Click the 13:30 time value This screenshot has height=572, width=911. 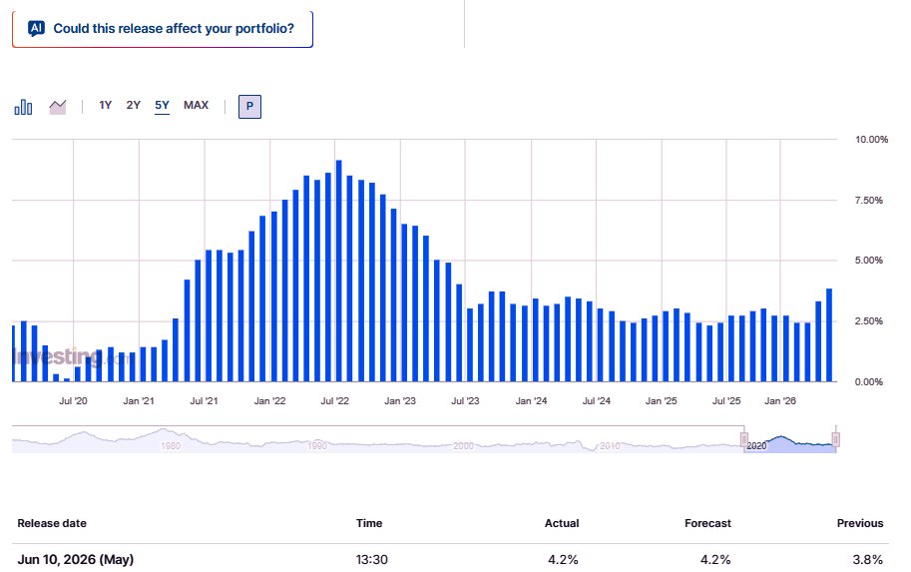[372, 559]
